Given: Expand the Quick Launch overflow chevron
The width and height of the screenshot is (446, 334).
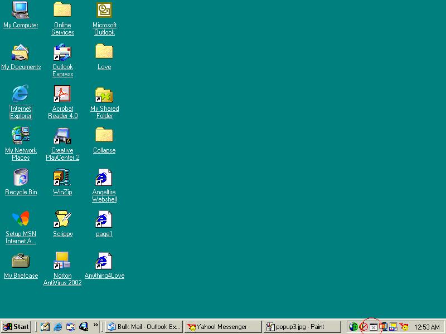Looking at the screenshot, I should pos(96,326).
